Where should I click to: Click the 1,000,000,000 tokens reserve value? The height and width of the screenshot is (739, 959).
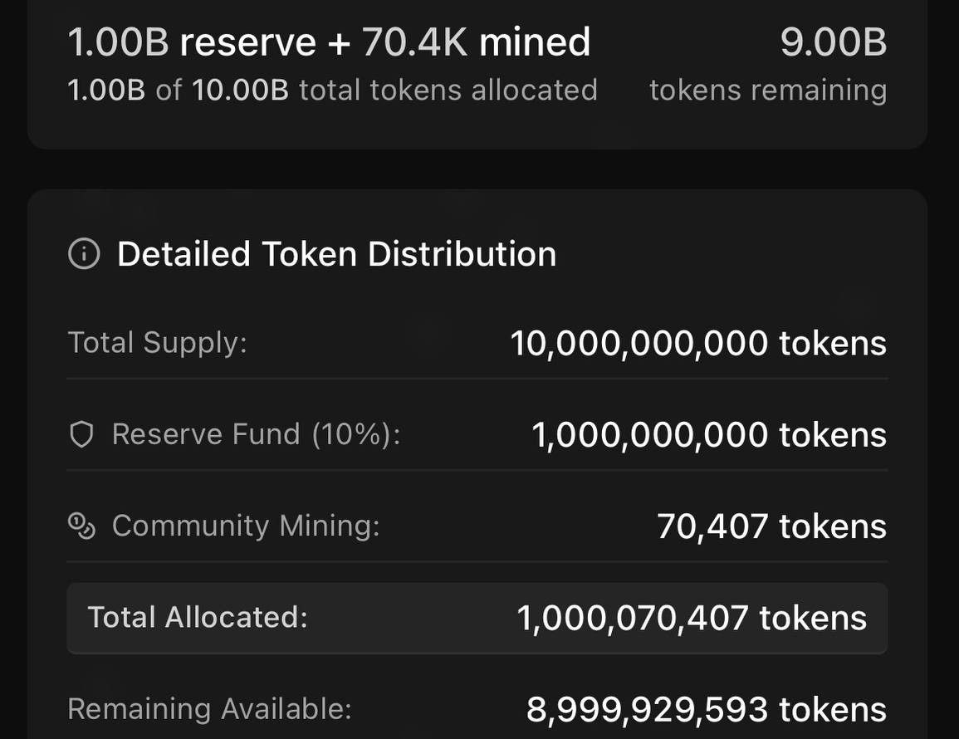click(709, 435)
